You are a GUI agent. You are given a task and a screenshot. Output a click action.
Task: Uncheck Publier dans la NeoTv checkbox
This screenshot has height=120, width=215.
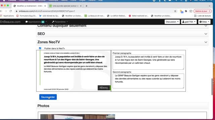pos(40,48)
